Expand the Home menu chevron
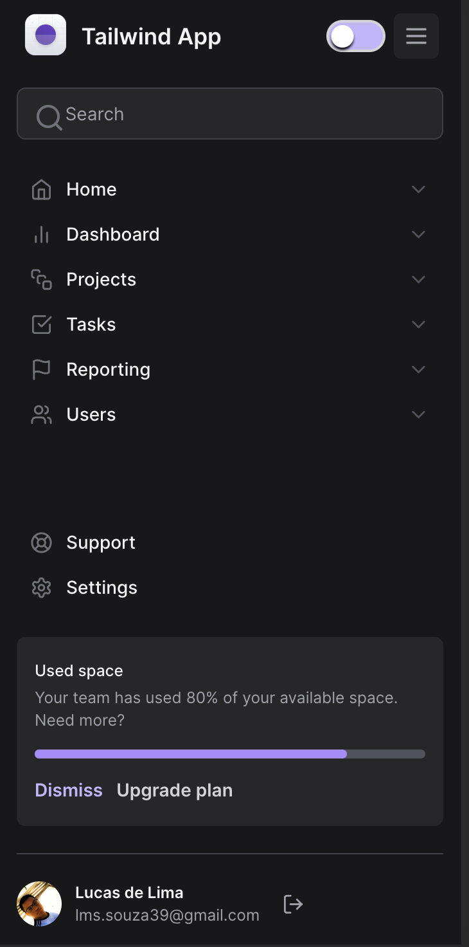Screen dimensions: 469x947 coord(418,190)
